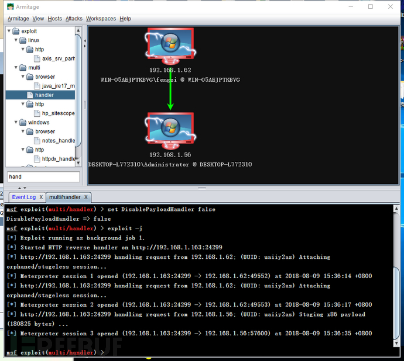Image resolution: width=404 pixels, height=361 pixels.
Task: Select the httpdx_handle module entry
Action: point(59,159)
